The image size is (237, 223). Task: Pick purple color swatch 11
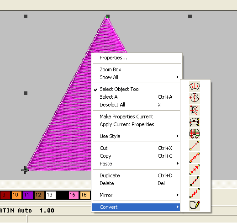click(28, 195)
